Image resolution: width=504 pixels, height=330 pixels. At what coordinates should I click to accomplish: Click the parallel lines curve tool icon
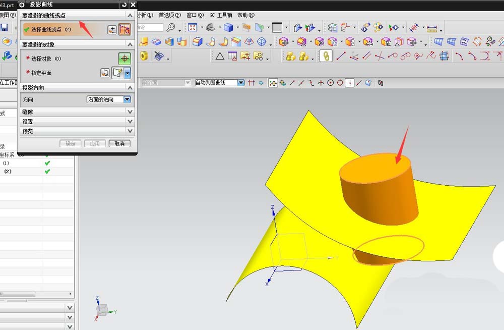click(x=366, y=56)
